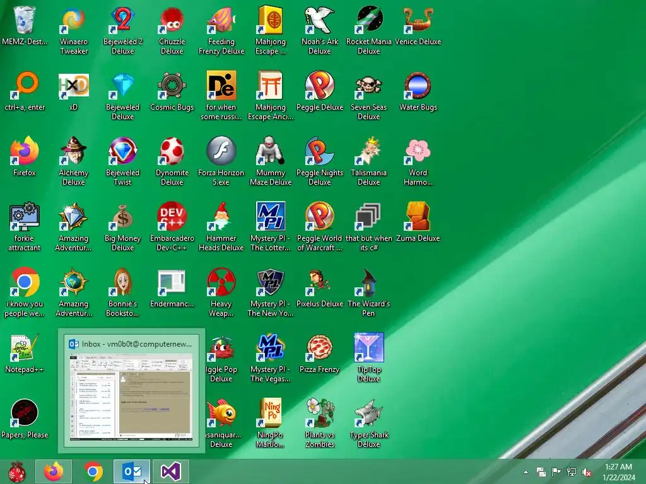Click Noah's Ark Deluxe dove icon

tap(320, 20)
